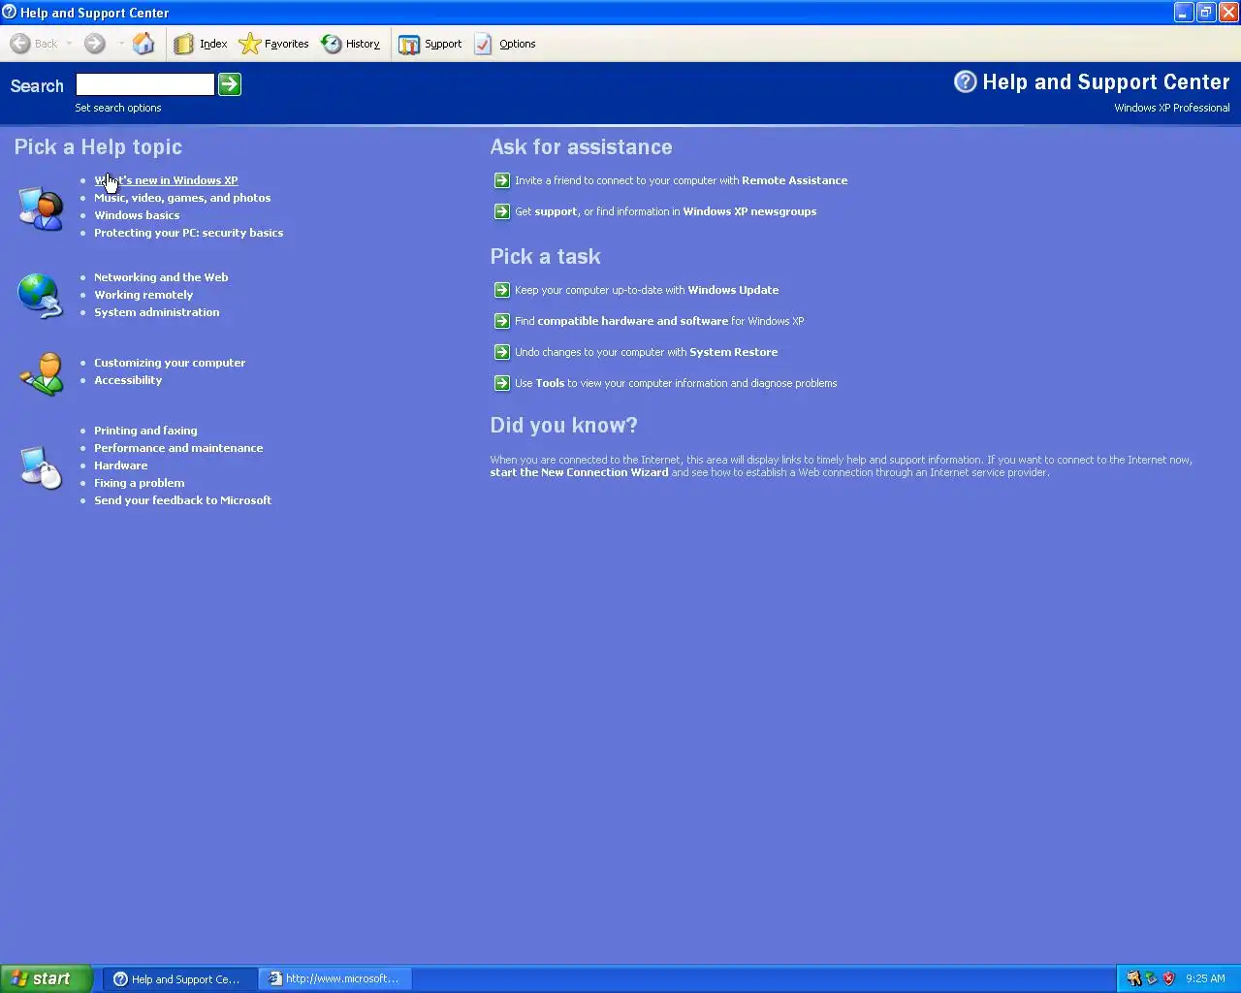Viewport: 1241px width, 993px height.
Task: Switch to the http://www.microsoft taskbar window
Action: (335, 979)
